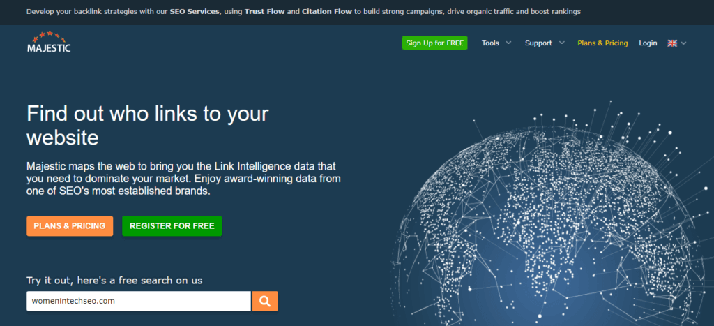
Task: Click the green Sign Up for FREE button
Action: point(435,43)
